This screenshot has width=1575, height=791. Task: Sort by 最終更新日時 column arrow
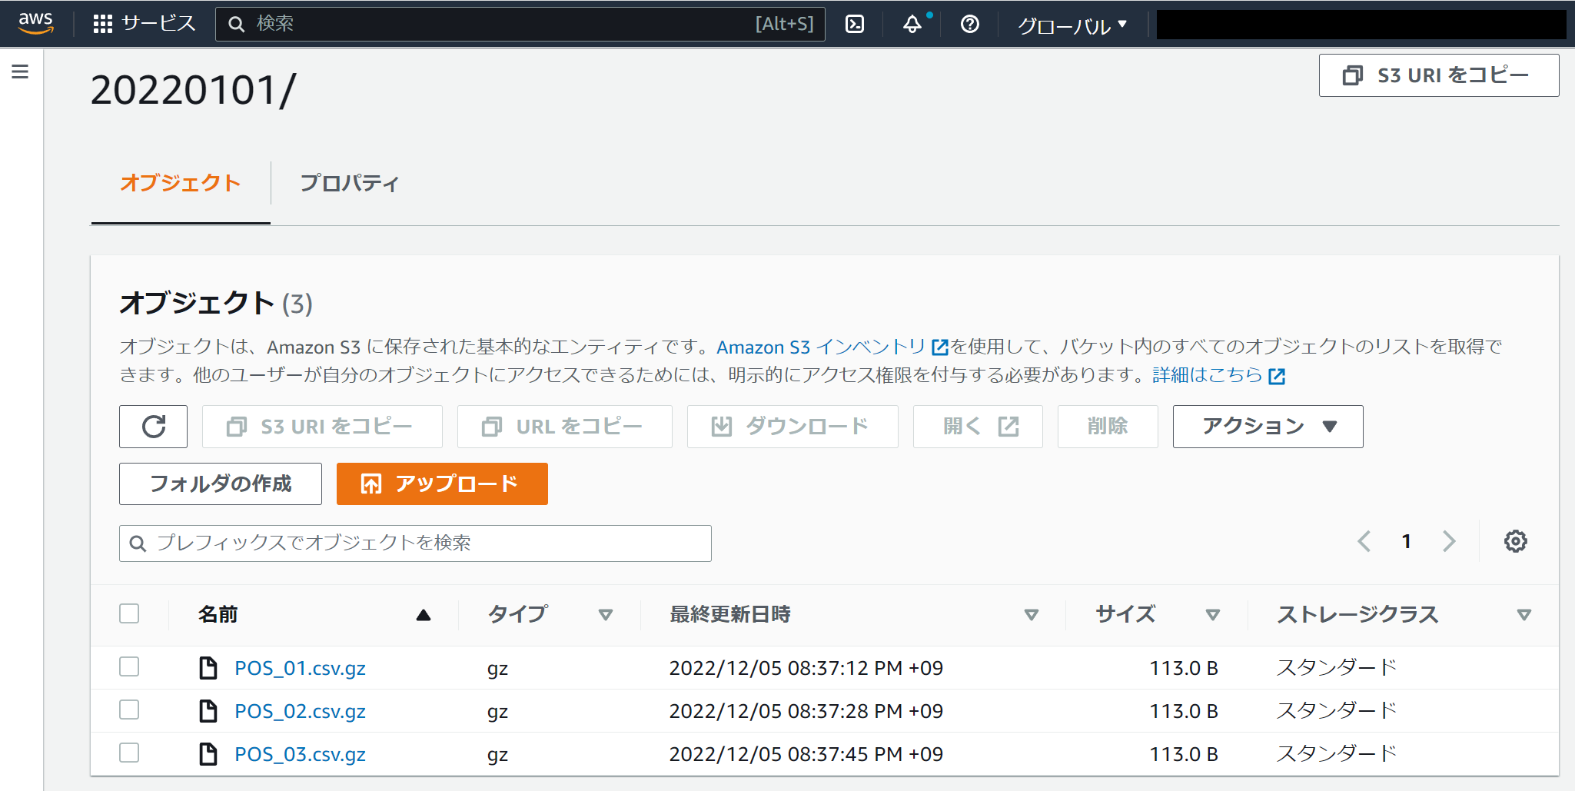(1032, 615)
